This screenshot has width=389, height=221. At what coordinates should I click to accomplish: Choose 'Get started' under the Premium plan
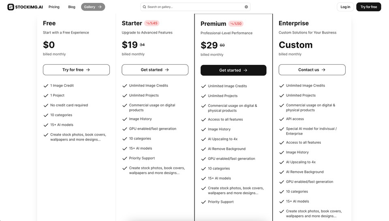[x=233, y=70]
